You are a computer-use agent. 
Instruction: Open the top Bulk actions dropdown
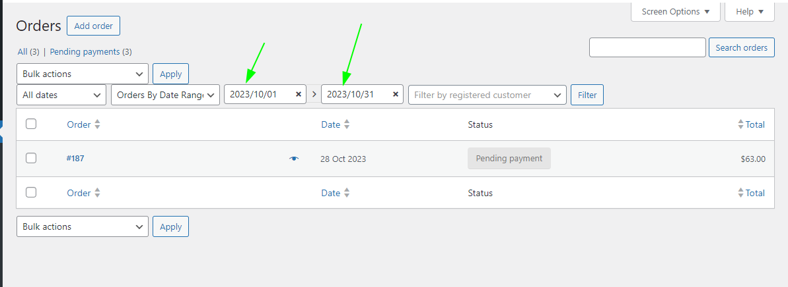tap(83, 74)
